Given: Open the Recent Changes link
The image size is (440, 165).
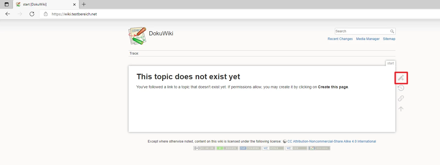Looking at the screenshot, I should point(340,39).
